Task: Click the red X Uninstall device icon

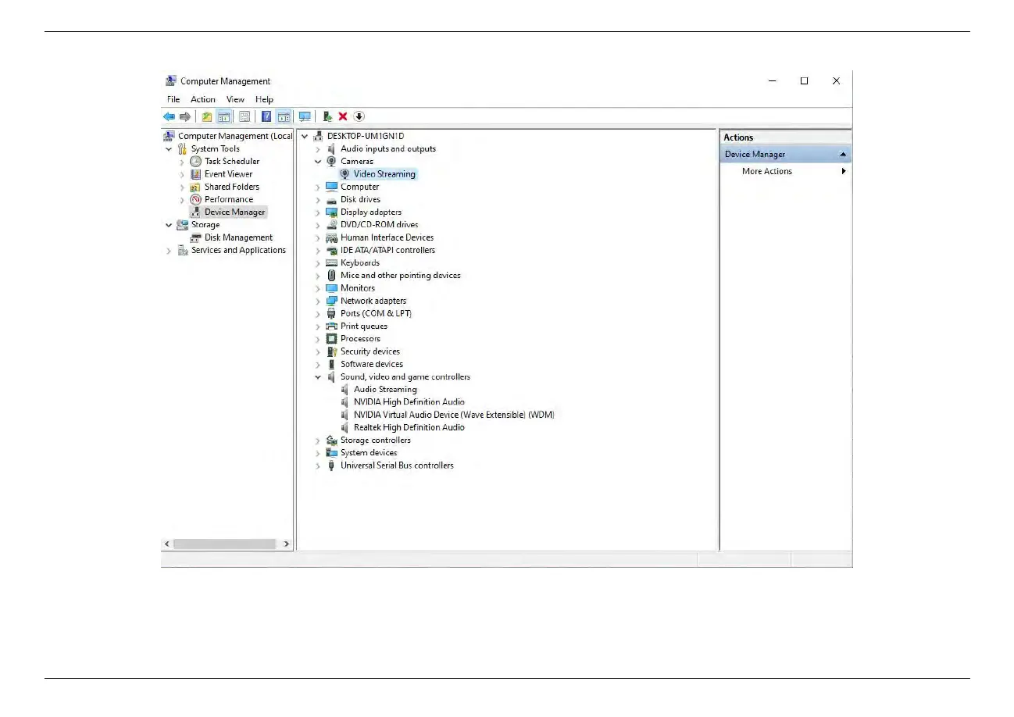Action: coord(343,116)
